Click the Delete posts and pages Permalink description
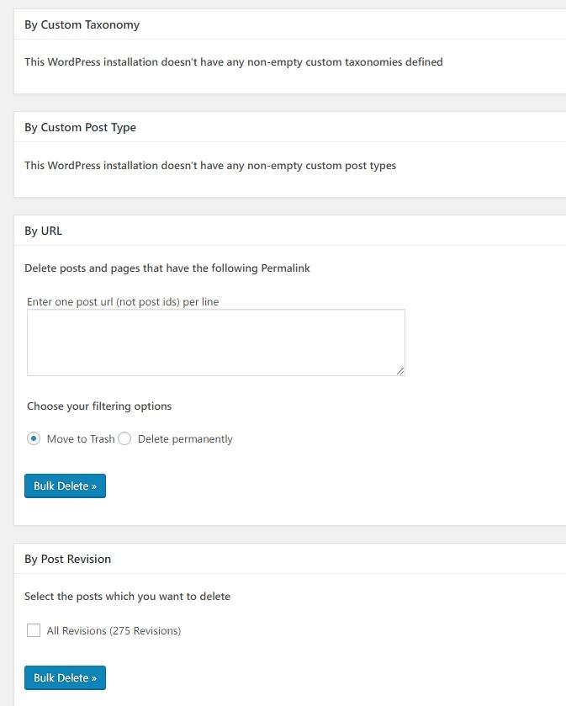The width and height of the screenshot is (566, 706). (x=167, y=268)
